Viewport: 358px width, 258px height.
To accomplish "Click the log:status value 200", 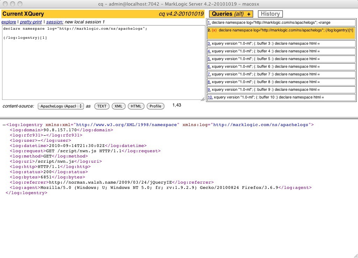I will 48,172.
